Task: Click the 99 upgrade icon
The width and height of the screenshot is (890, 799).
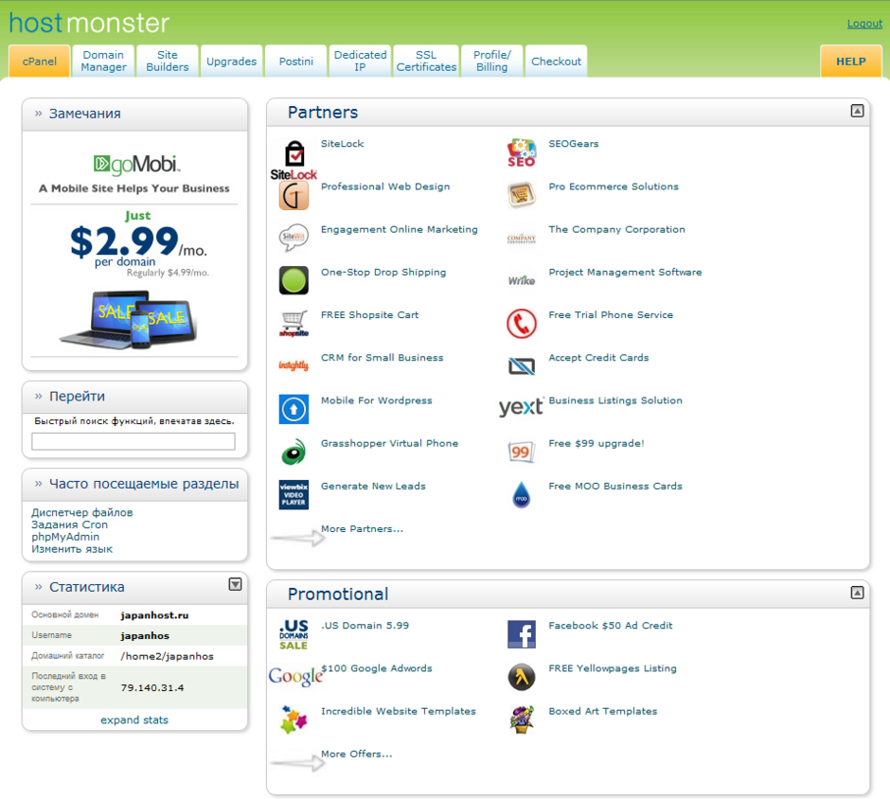Action: (521, 452)
